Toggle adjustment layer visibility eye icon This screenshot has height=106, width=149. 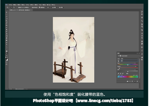(x=135, y=81)
